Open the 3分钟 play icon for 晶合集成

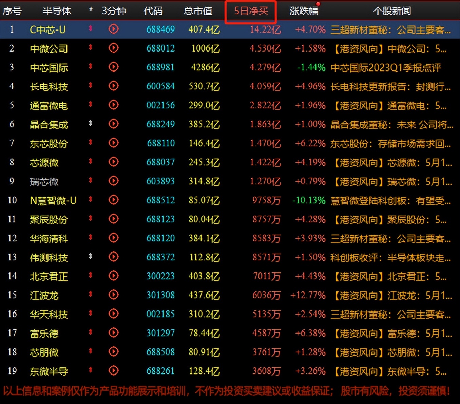(x=113, y=124)
